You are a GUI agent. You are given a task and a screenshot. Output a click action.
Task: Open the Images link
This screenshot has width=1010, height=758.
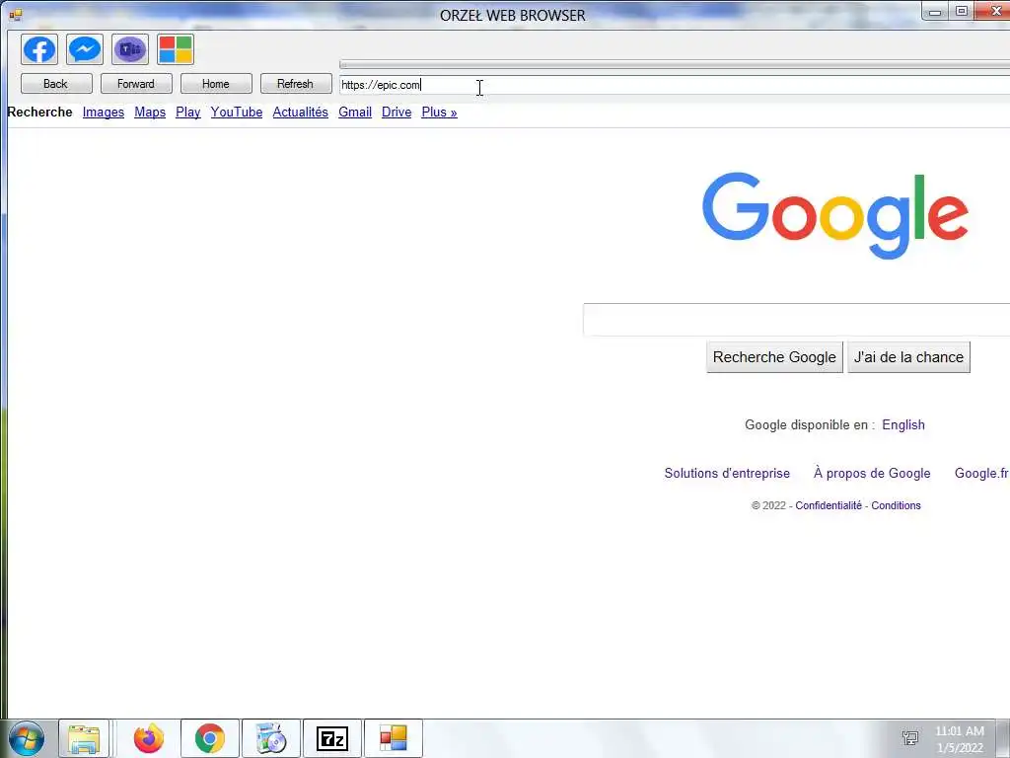coord(103,113)
